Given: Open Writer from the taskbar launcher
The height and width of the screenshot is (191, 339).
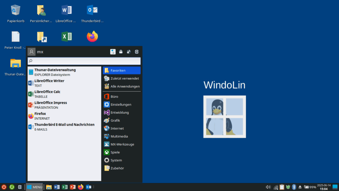Looking at the screenshot, I should coord(57,187).
